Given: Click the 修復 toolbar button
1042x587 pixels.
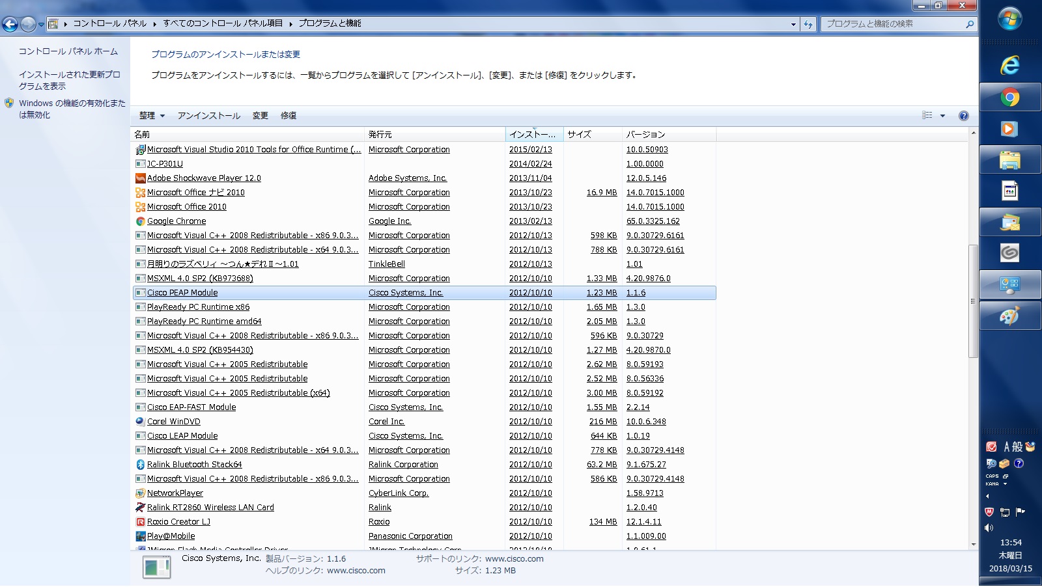Looking at the screenshot, I should [289, 116].
